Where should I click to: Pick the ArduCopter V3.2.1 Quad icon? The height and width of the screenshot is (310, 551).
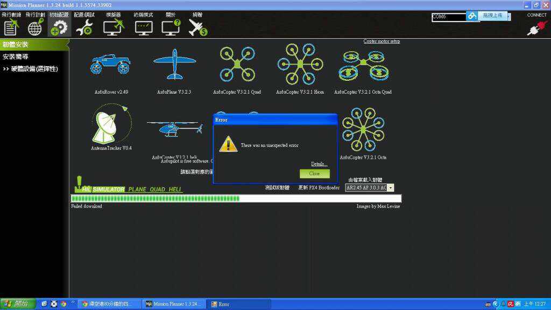click(x=237, y=64)
